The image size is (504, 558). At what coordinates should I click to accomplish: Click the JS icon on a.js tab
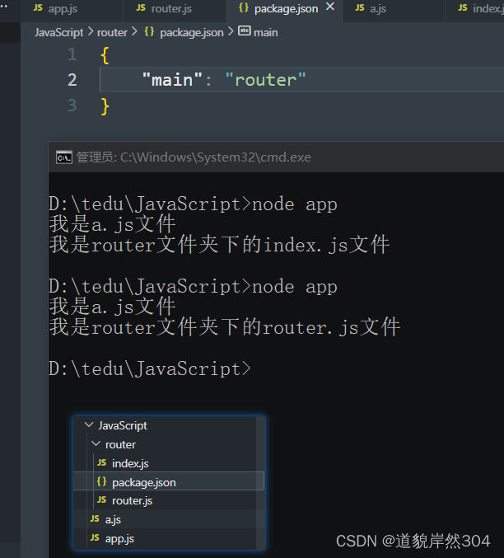coord(360,7)
